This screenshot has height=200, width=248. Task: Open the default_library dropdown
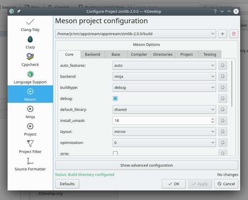(x=164, y=110)
